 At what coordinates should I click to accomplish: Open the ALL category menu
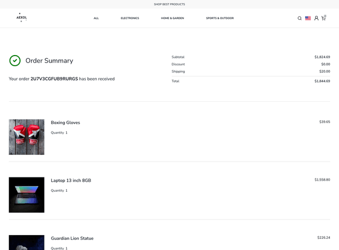tap(96, 18)
